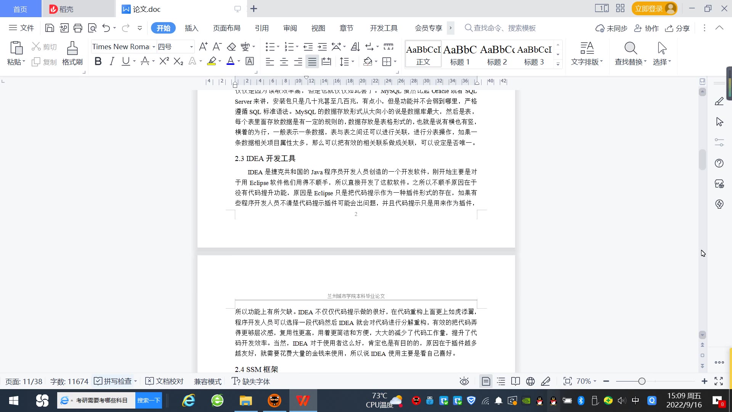The height and width of the screenshot is (412, 732).
Task: Click the font color red swatch
Action: (x=230, y=61)
